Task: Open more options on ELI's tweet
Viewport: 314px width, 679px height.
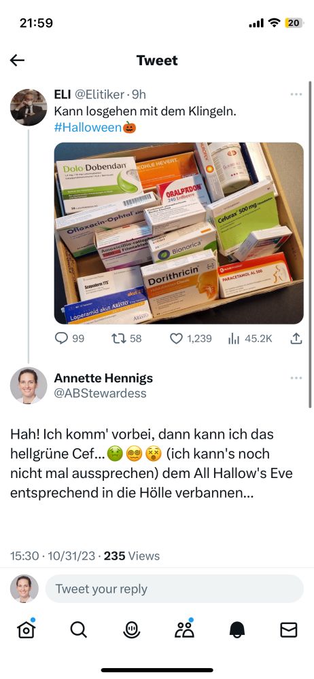Action: (x=296, y=94)
